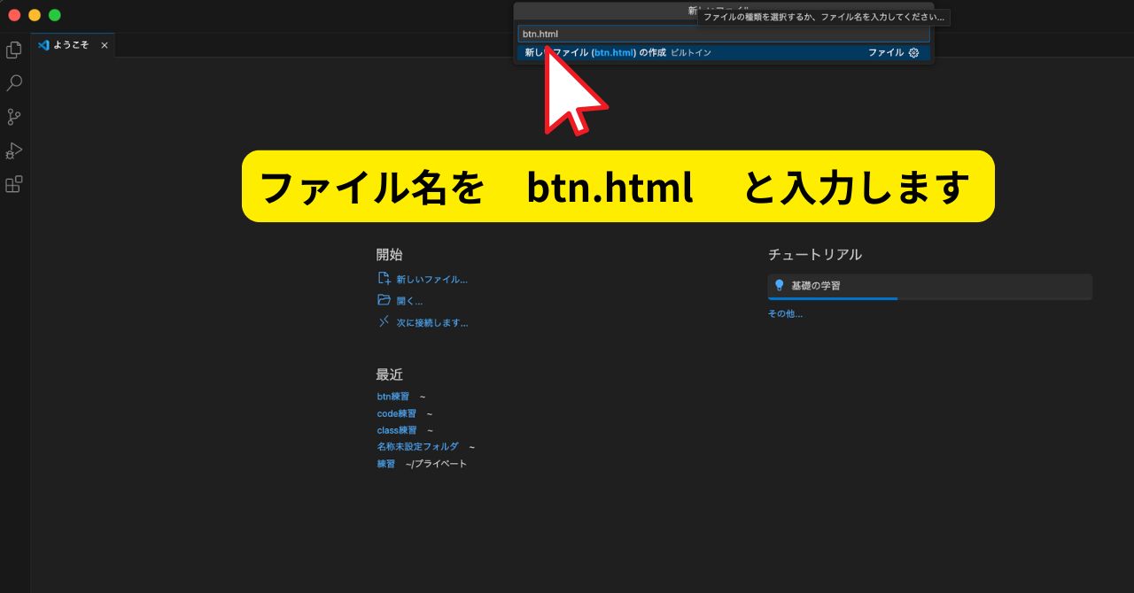Viewport: 1134px width, 593px height.
Task: Open the Search view icon
Action: pyautogui.click(x=13, y=83)
